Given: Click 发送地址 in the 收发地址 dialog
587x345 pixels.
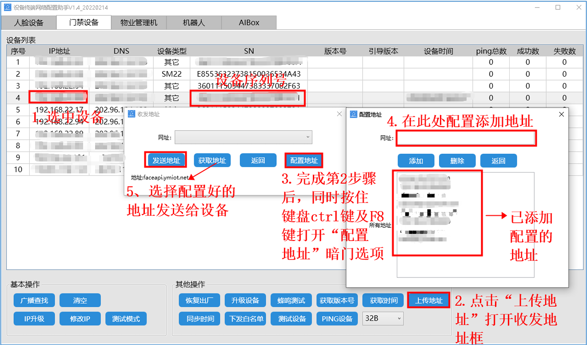Looking at the screenshot, I should click(166, 160).
